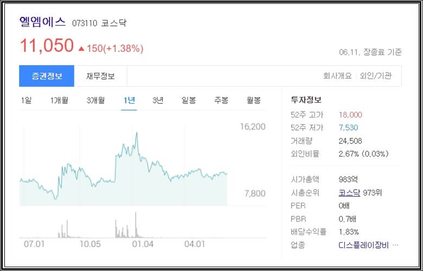Open the 회사개요 link

337,76
